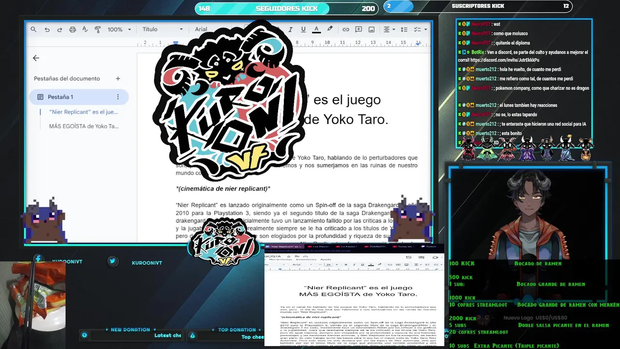Image resolution: width=620 pixels, height=349 pixels.
Task: Increase font size with plus button in small window
Action: [x=337, y=265]
